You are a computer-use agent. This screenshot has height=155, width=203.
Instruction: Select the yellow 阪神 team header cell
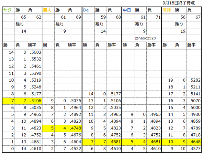168,10
